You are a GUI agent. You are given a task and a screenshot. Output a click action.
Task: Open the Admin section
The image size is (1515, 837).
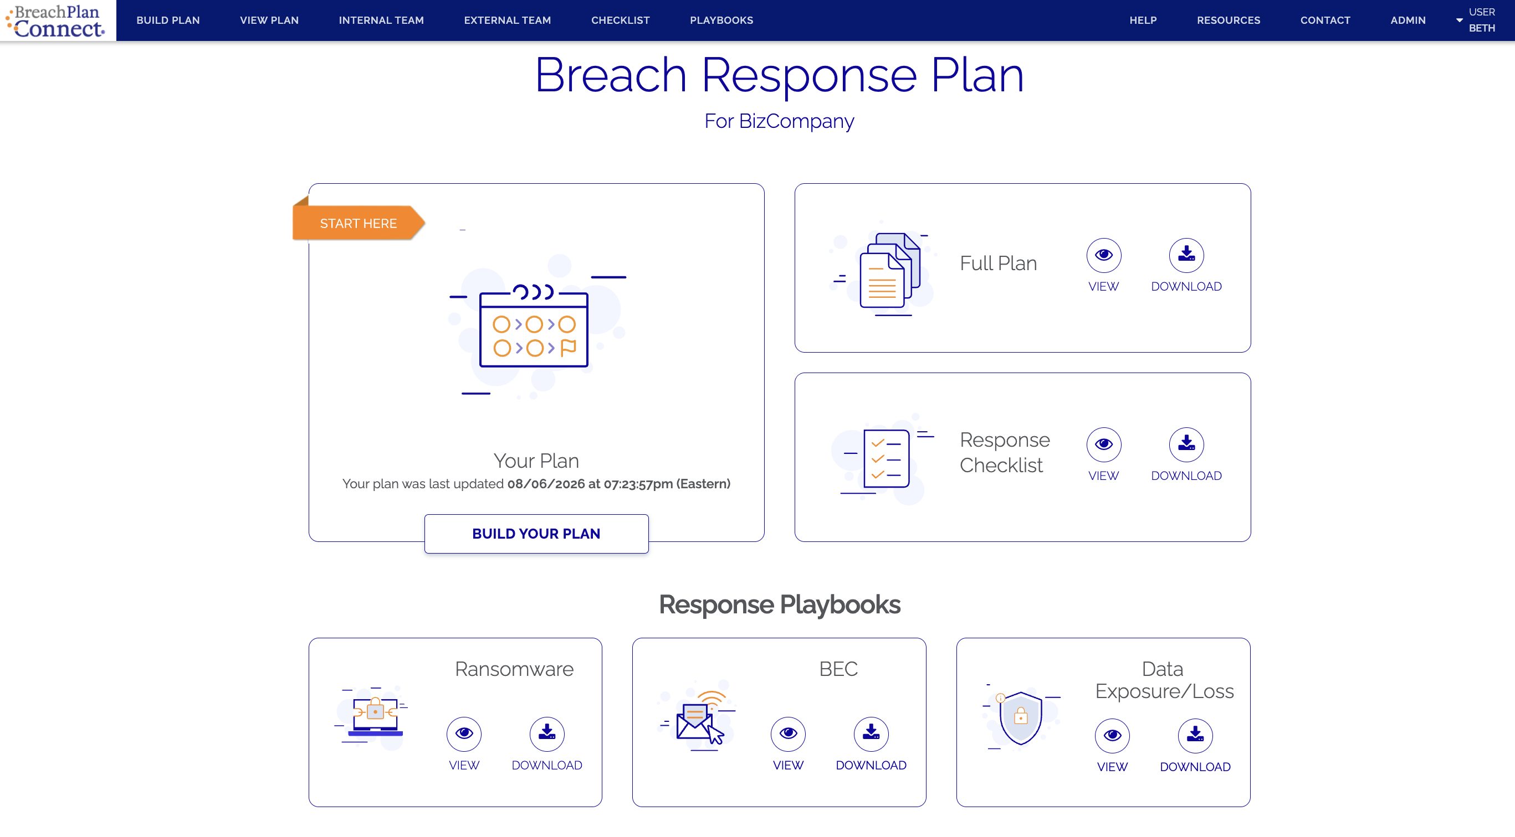(x=1408, y=20)
